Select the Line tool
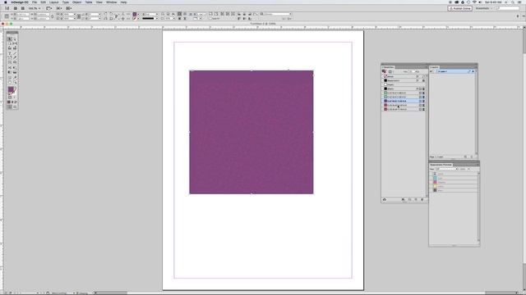Screen dimensions: 526x295 pos(15,53)
